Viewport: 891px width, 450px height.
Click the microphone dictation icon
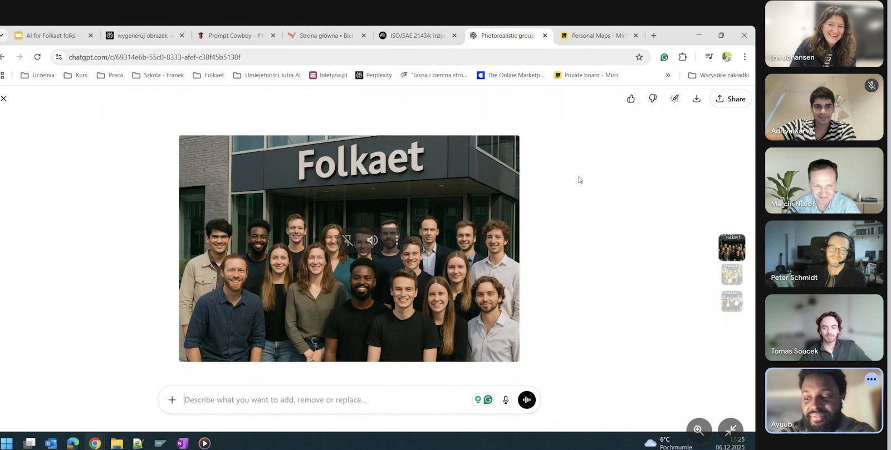pos(506,400)
